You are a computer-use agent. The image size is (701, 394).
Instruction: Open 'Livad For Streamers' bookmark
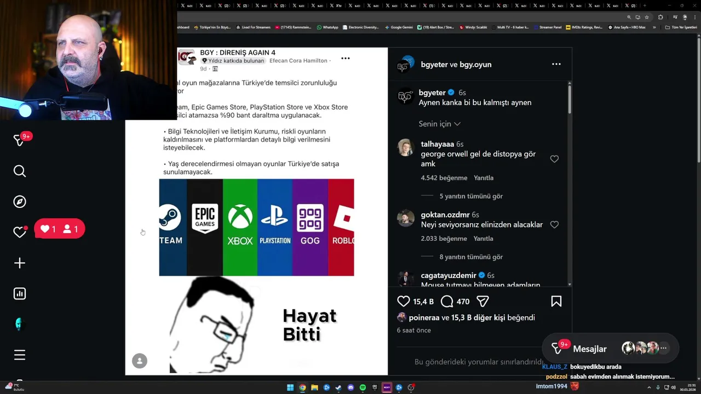[253, 27]
